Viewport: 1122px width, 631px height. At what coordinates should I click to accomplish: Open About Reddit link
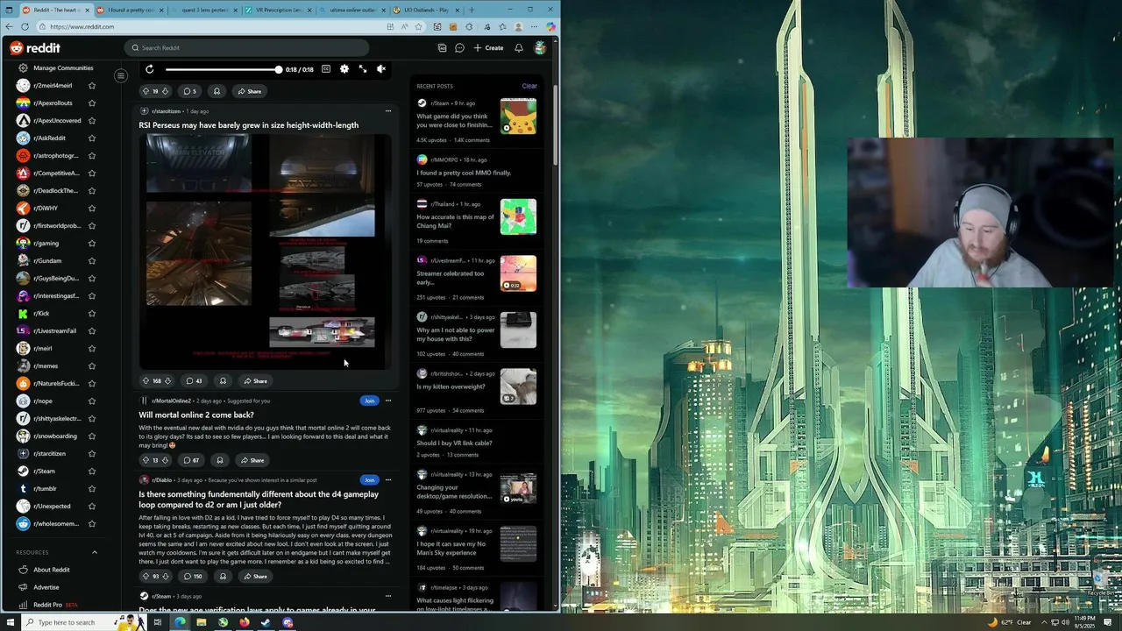[x=51, y=570]
